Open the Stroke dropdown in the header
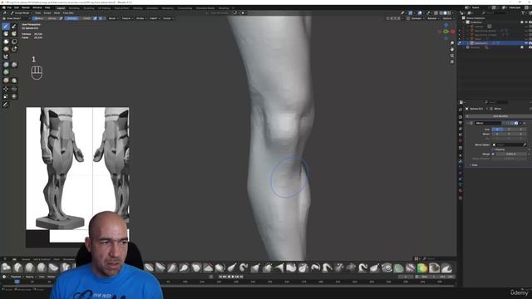Screen dimensions: 532x299 tap(141, 18)
